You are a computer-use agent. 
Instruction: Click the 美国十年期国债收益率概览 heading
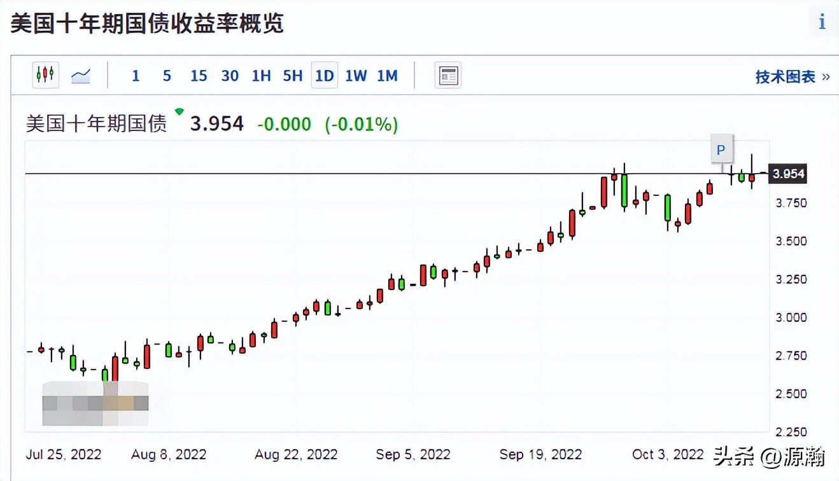(147, 24)
